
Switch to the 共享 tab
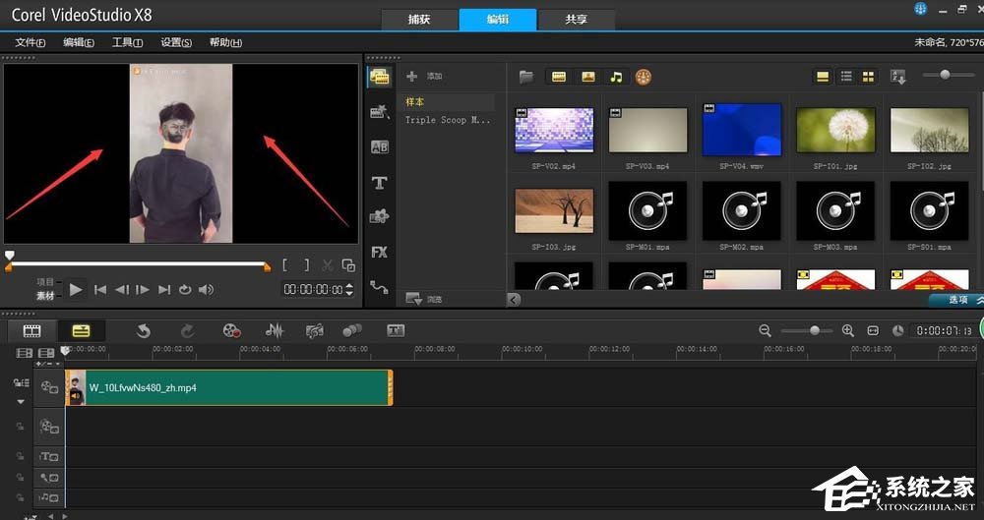(x=578, y=19)
